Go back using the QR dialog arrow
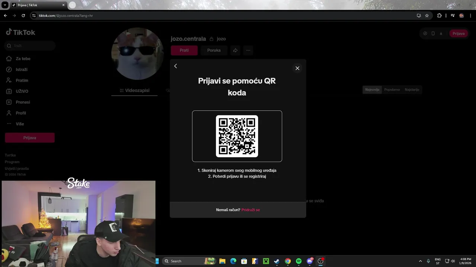 tap(176, 66)
